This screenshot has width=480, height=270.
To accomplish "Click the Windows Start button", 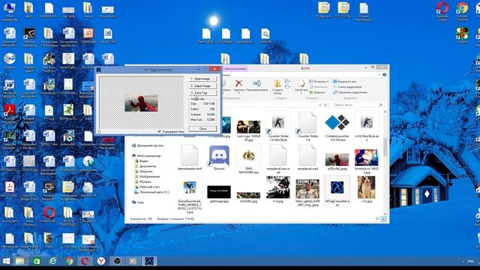I will click(x=6, y=261).
